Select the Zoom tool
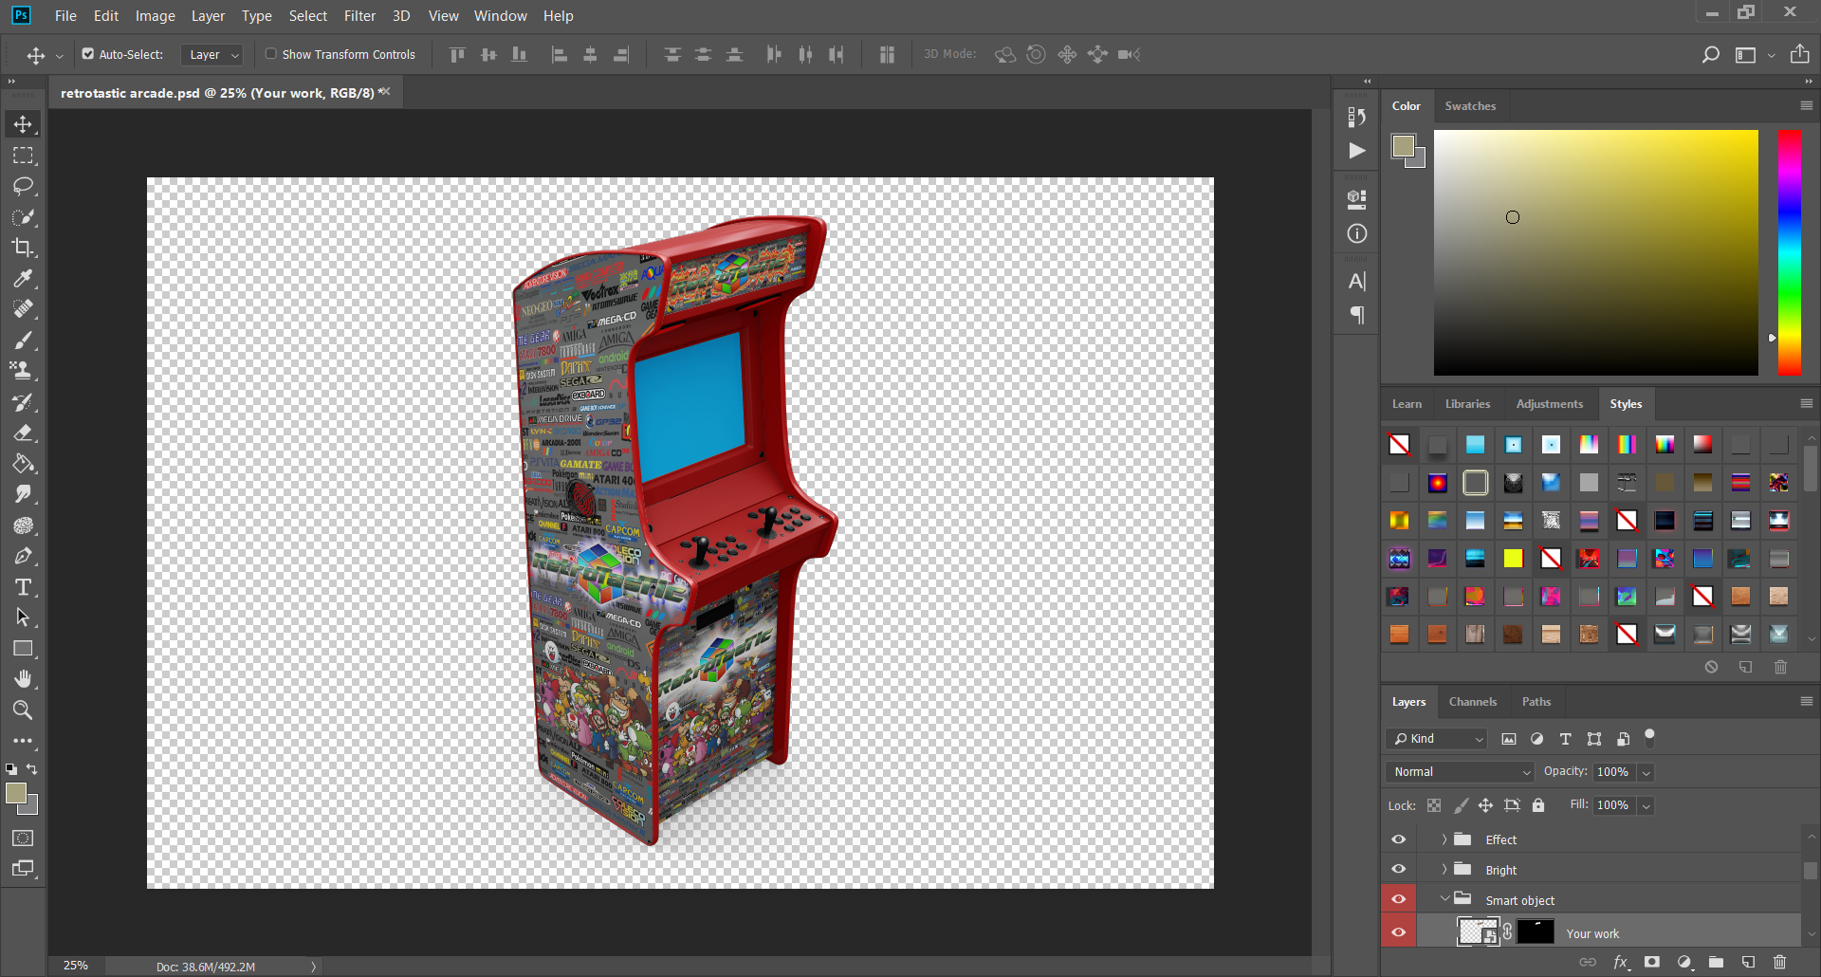The height and width of the screenshot is (977, 1821). pos(23,710)
